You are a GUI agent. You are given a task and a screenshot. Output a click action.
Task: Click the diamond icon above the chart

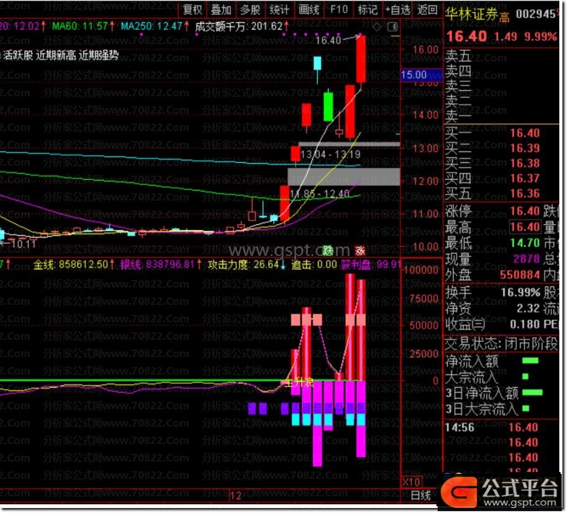tap(377, 27)
